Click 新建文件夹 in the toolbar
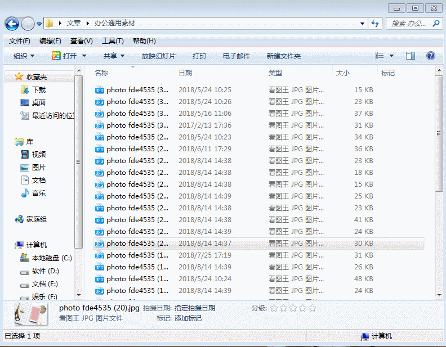This screenshot has height=347, width=446. (284, 56)
